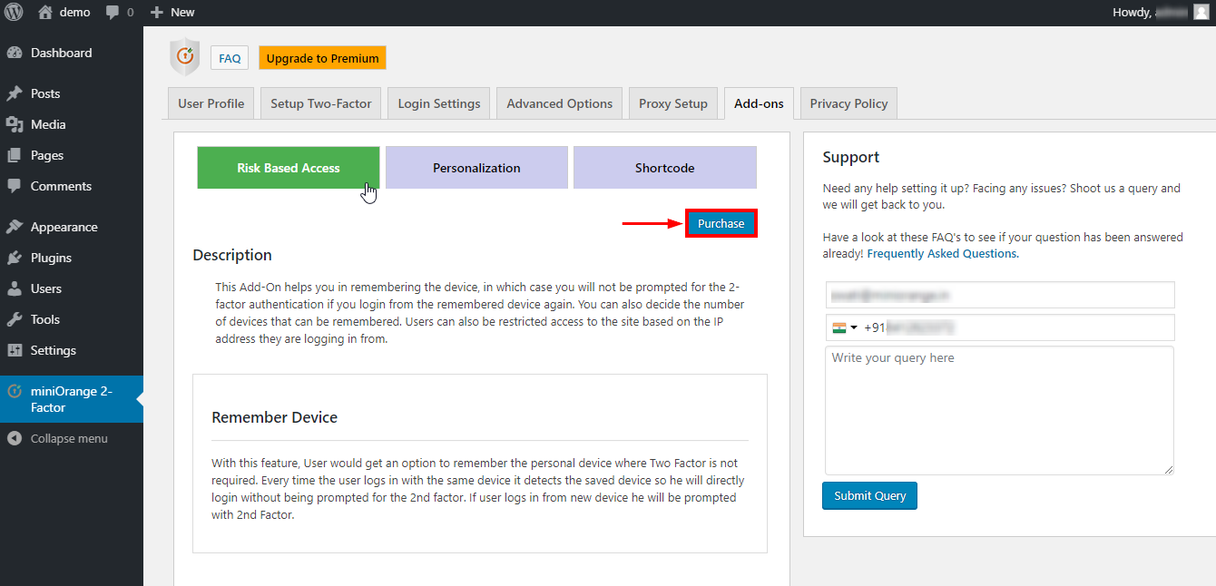This screenshot has width=1216, height=586.
Task: Open the Frequently Asked Questions link
Action: click(942, 254)
